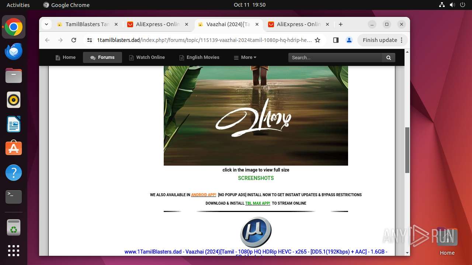The image size is (472, 265).
Task: Toggle Chrome side panel
Action: tap(336, 40)
